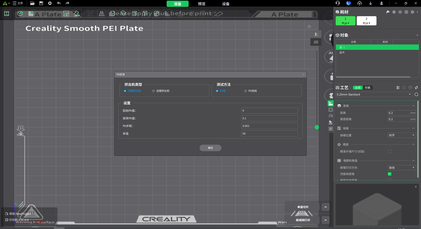421x229 pixels.
Task: Click the download arrow icon
Action: tap(371, 3)
